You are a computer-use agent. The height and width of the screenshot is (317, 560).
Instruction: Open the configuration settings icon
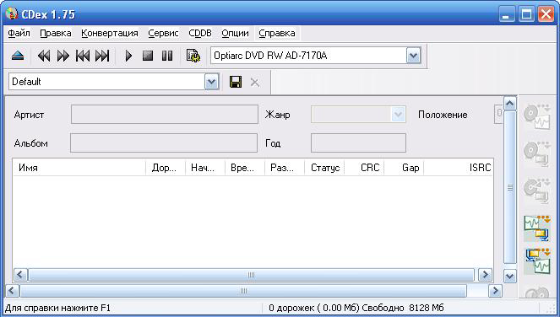(x=193, y=56)
